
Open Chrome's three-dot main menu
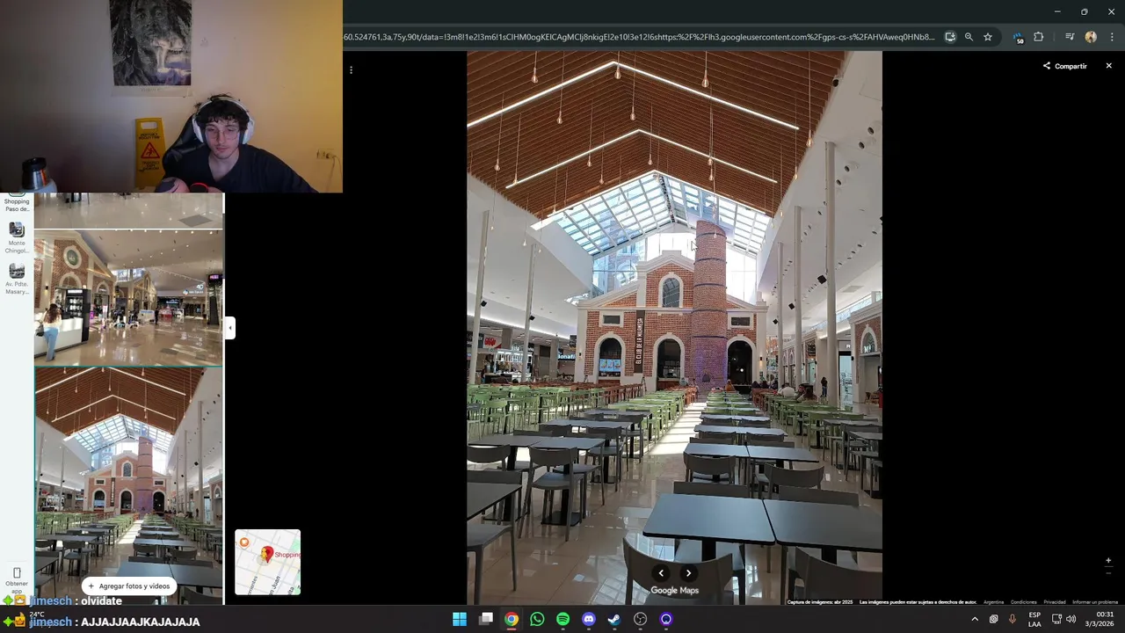pos(1112,37)
